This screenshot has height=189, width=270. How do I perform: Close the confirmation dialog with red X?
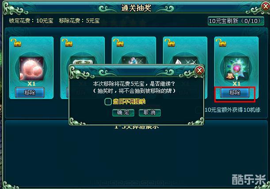(199, 70)
